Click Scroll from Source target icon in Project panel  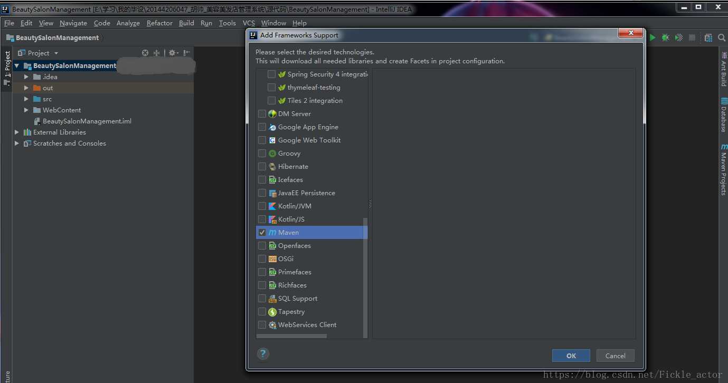[x=145, y=53]
